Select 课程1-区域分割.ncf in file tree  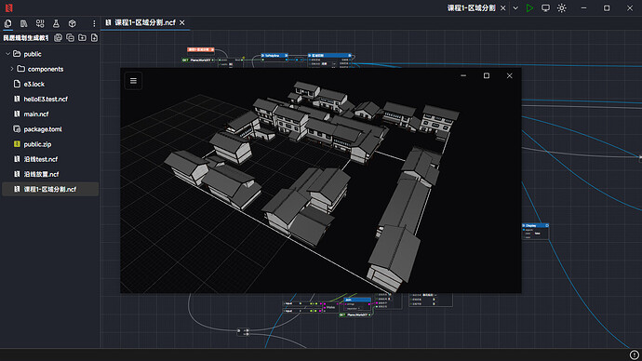(x=50, y=189)
